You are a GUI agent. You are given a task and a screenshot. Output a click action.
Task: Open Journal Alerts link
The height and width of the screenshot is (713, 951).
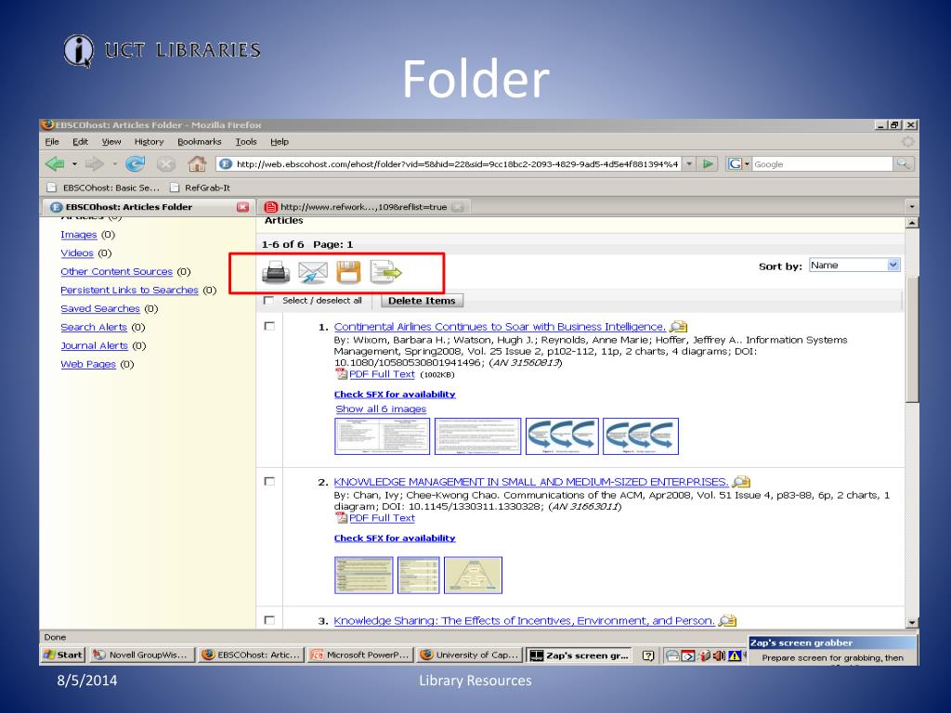94,345
